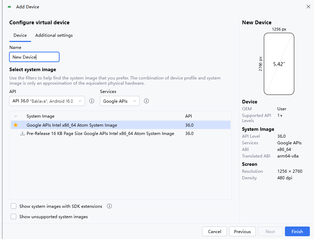Click the Configure virtual device heading
Screen dimensions: 314x239
tap(39, 23)
